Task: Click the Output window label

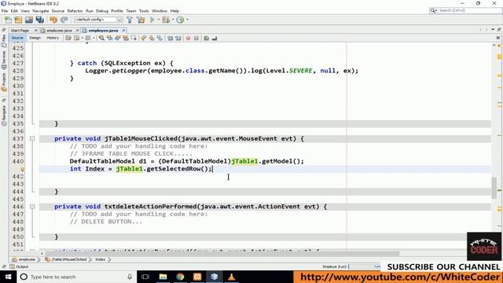Action: (22, 266)
